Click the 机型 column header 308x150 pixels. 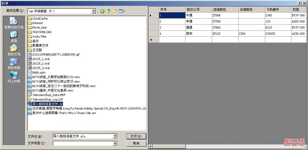[x=299, y=10]
